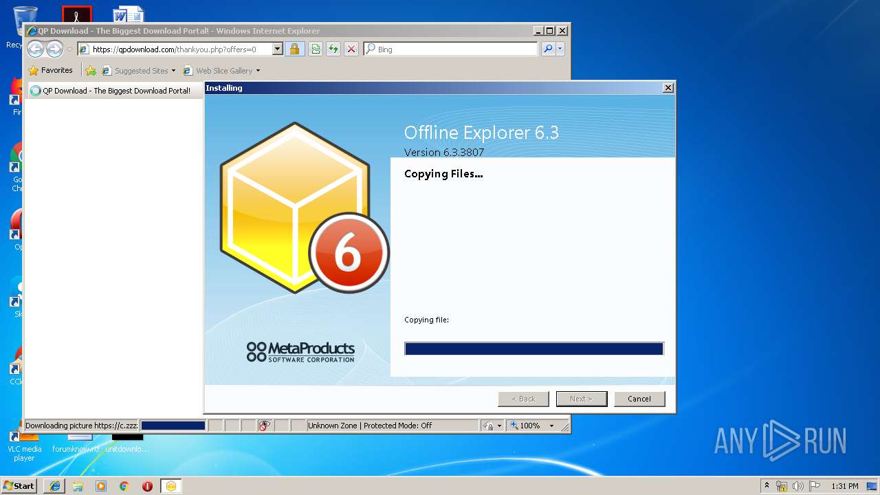
Task: Open IE status bar security zone dropdown
Action: [492, 426]
